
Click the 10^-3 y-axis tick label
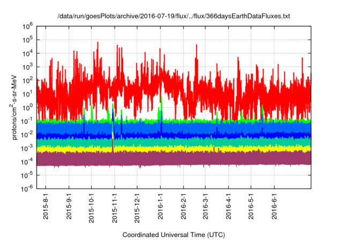point(27,148)
